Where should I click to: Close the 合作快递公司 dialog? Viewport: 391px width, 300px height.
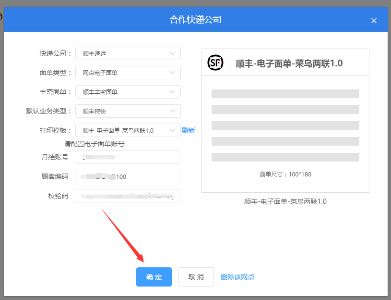374,21
